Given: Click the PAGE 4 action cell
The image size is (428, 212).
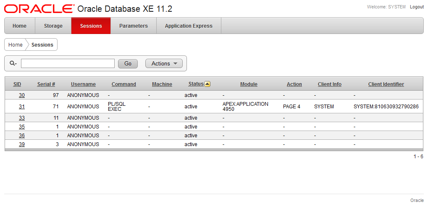Looking at the screenshot, I should pyautogui.click(x=291, y=106).
